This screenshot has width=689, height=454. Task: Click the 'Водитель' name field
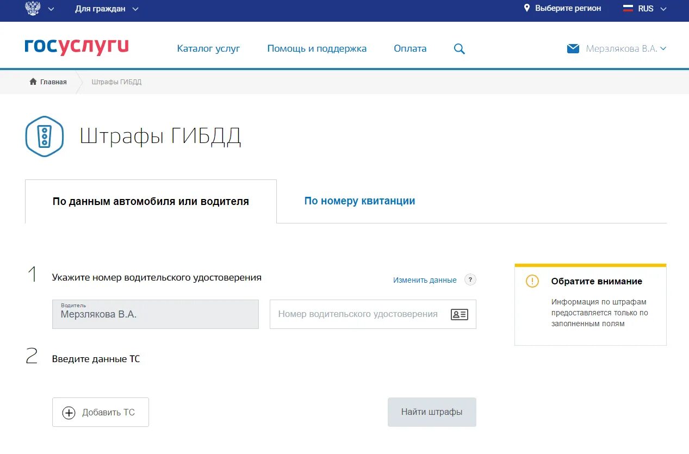pos(156,314)
